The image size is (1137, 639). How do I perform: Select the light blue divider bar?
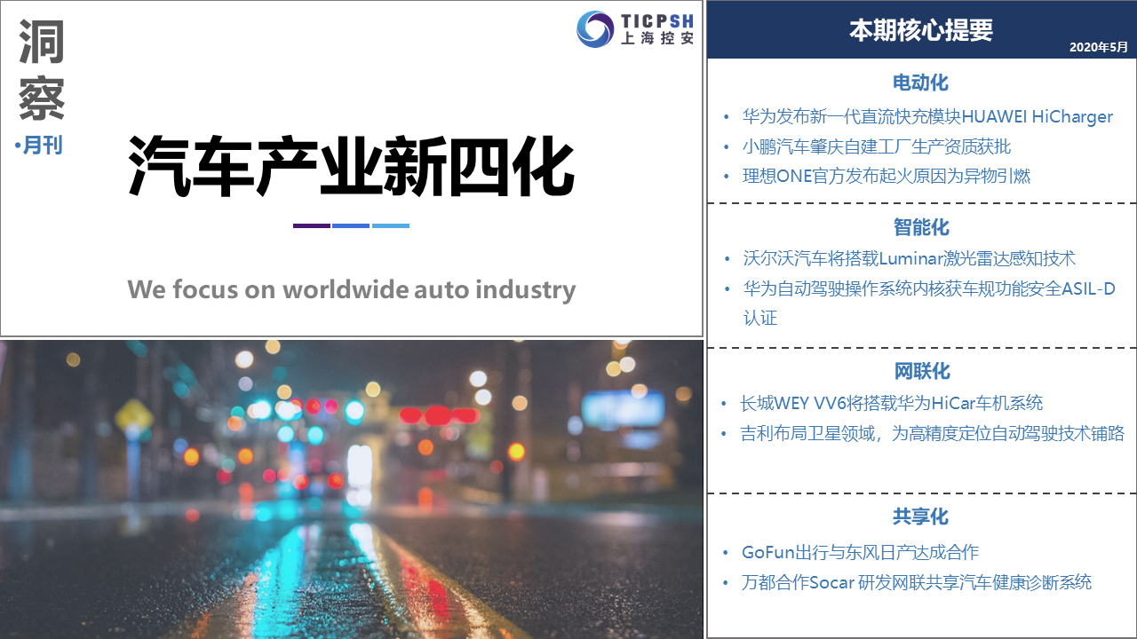tap(391, 225)
